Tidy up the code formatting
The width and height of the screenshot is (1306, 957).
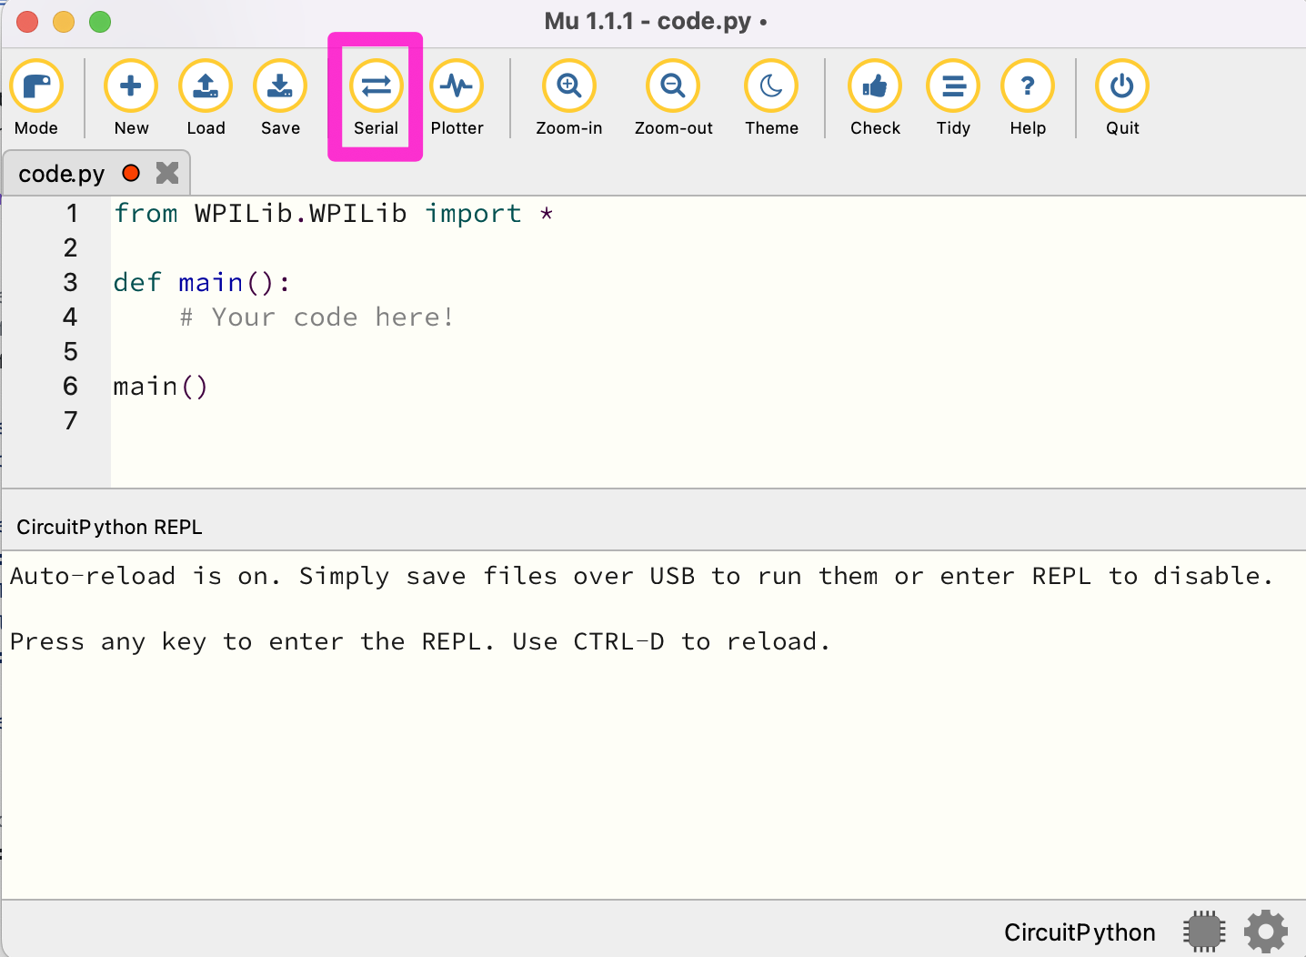[953, 97]
